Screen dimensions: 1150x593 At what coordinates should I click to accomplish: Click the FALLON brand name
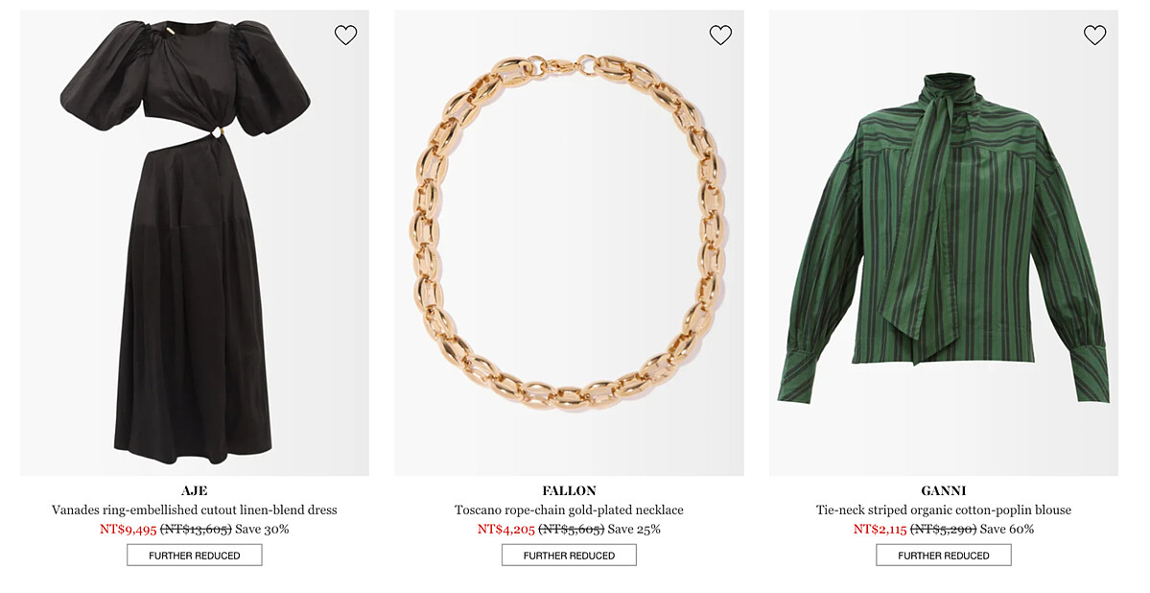[x=569, y=491]
